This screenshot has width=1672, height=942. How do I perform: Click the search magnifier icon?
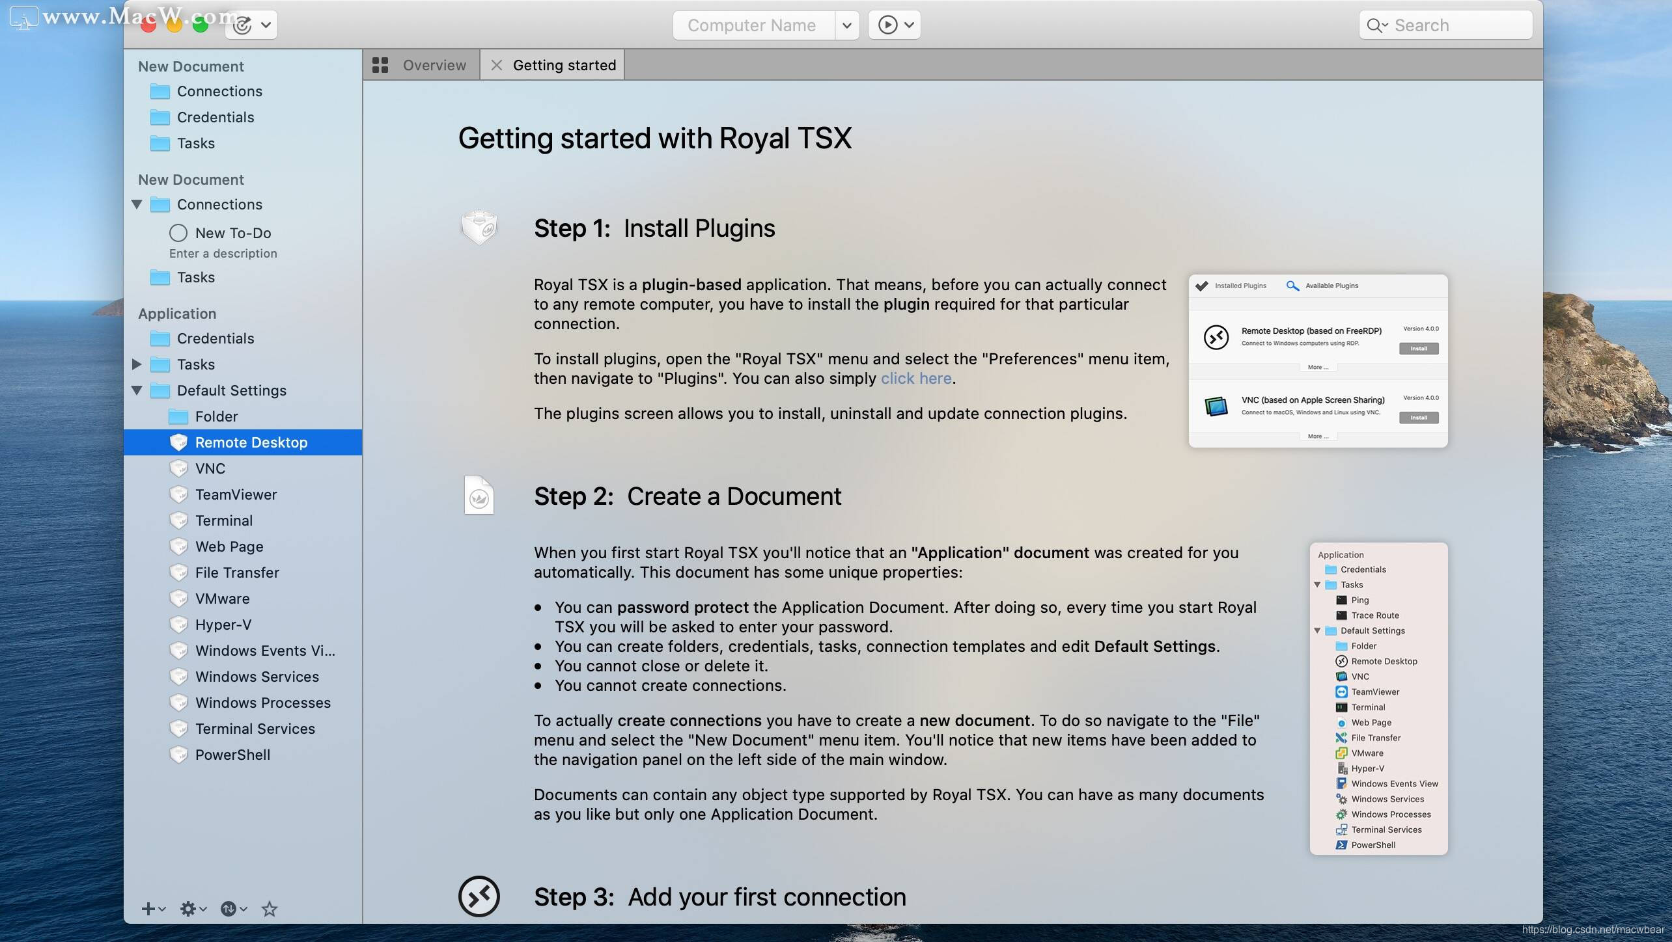coord(1374,25)
